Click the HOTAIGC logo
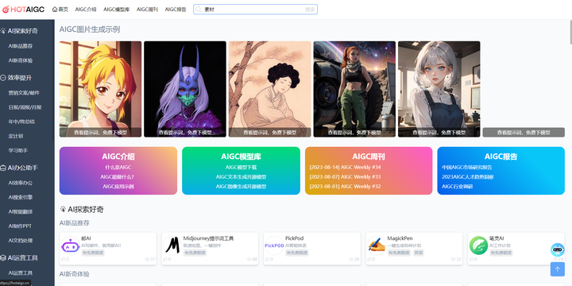 click(23, 10)
